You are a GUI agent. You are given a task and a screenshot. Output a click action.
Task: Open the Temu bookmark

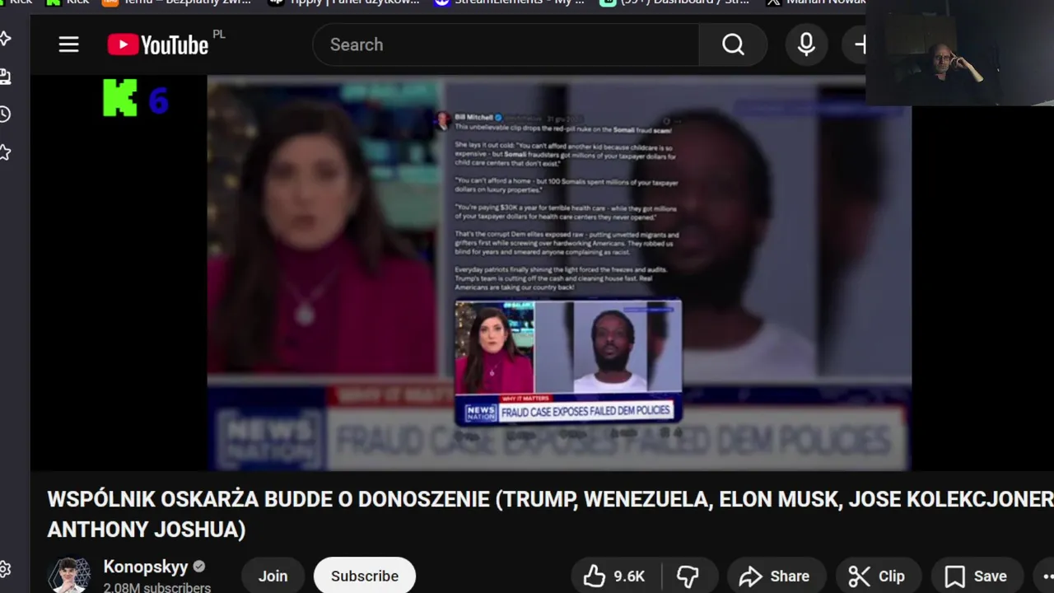[x=177, y=2]
